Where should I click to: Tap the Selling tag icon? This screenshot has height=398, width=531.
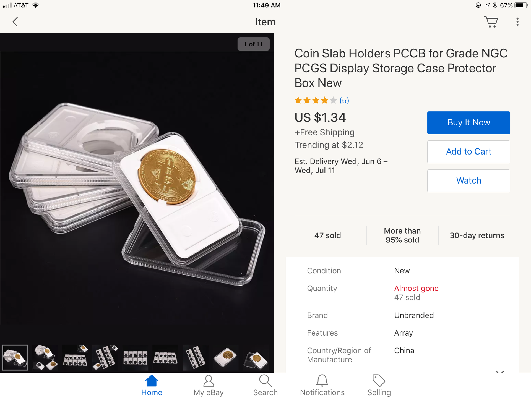tap(379, 381)
